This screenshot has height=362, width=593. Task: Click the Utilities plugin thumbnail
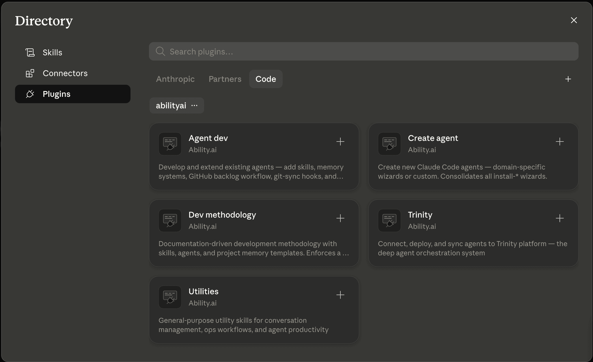click(170, 297)
